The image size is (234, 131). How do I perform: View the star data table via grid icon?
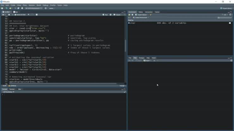[x=230, y=23]
